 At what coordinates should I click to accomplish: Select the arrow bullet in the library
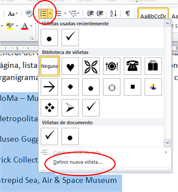point(49,87)
